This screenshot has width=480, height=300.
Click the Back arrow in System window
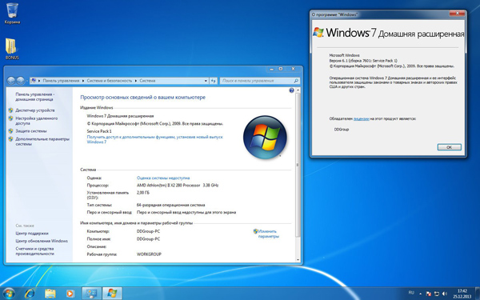pyautogui.click(x=11, y=81)
